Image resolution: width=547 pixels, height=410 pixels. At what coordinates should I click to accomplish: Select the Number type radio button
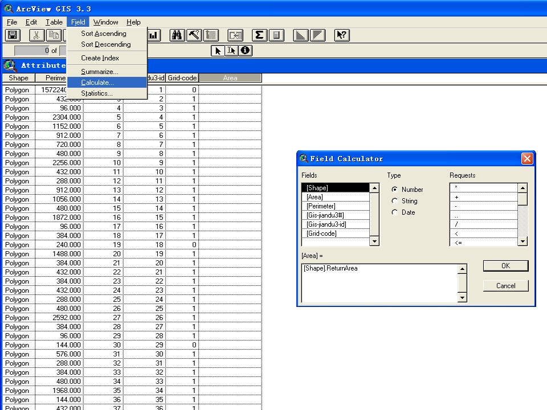coord(394,189)
